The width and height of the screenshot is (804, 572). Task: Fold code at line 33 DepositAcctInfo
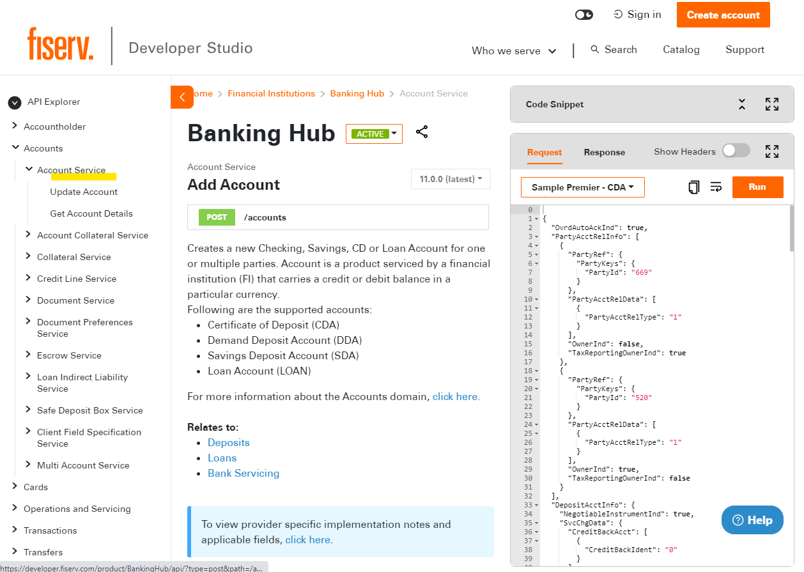(537, 505)
